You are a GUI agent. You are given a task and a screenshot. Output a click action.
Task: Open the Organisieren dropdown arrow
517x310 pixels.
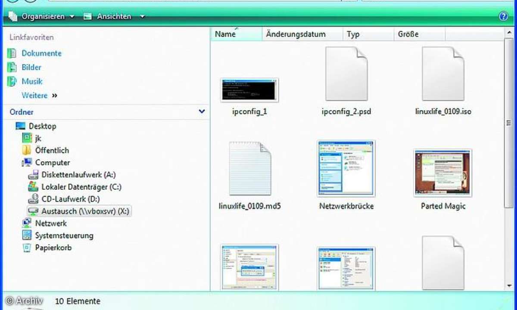click(x=72, y=16)
